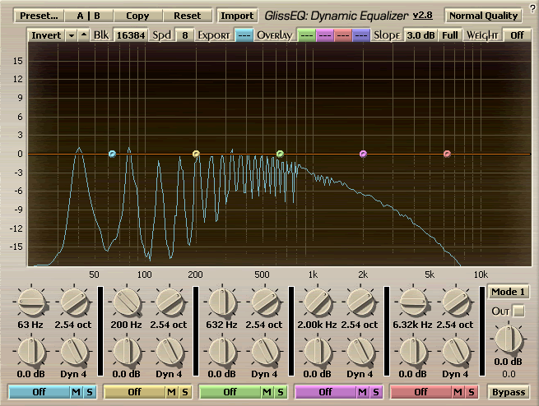Click the 0.0 dB gain knob under 63 Hz
The image size is (539, 406).
(31, 352)
